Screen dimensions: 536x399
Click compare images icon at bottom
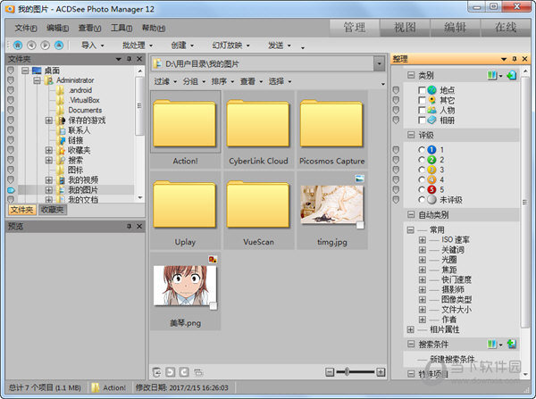click(198, 372)
